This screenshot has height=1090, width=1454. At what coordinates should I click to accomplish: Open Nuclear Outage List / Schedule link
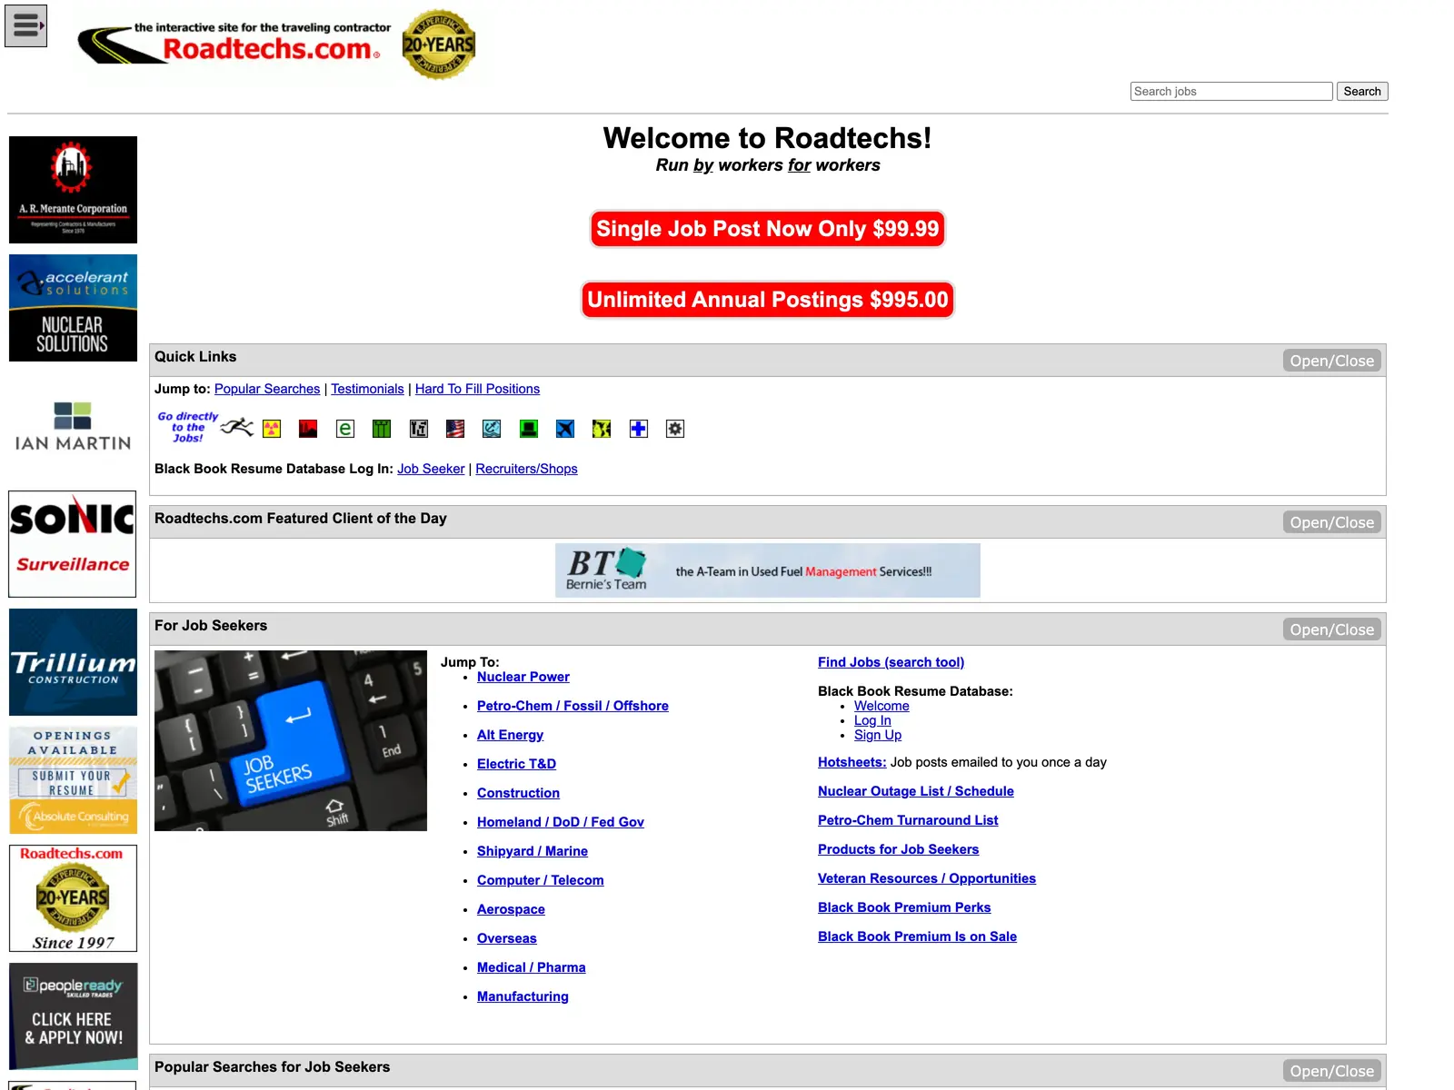916,791
